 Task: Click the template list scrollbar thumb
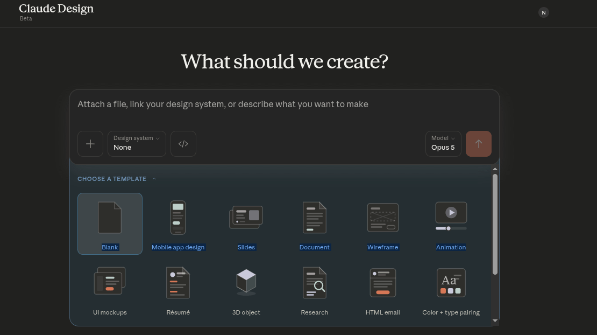coord(495,224)
